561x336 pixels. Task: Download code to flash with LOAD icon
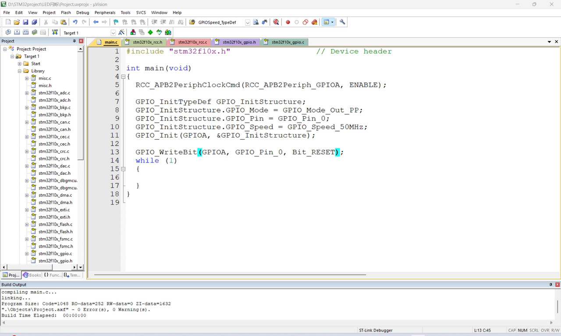coord(55,32)
